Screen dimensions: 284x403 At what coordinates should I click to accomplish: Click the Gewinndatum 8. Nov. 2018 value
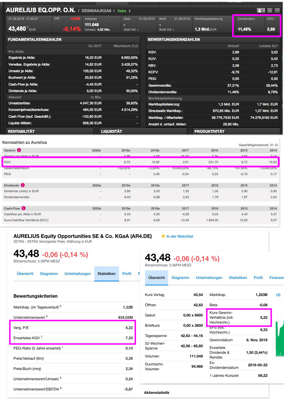pyautogui.click(x=257, y=340)
